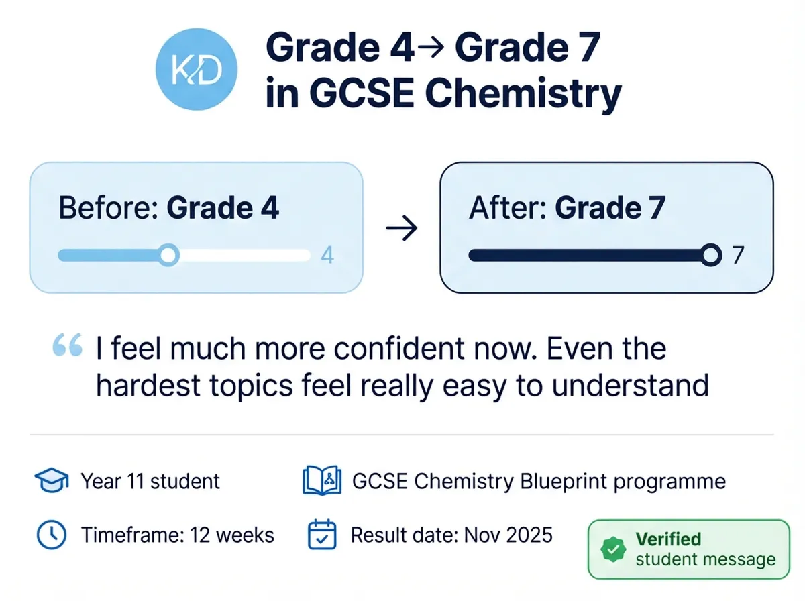Screen dimensions: 805x601
Task: Click the Verified student message badge
Action: click(x=689, y=549)
